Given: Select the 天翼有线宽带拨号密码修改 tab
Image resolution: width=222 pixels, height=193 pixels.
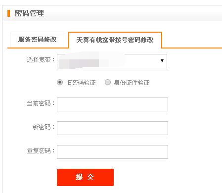Looking at the screenshot, I should (x=115, y=40).
